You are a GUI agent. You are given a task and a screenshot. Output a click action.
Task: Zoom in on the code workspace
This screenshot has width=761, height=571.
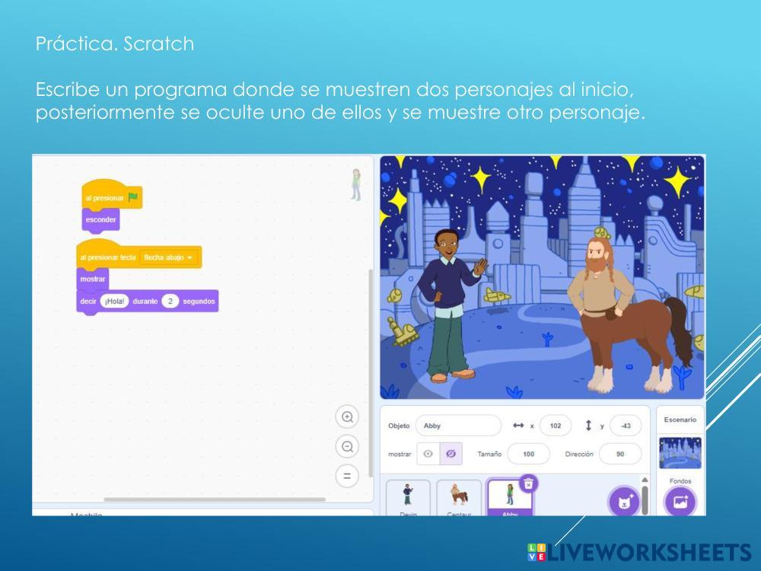(347, 417)
